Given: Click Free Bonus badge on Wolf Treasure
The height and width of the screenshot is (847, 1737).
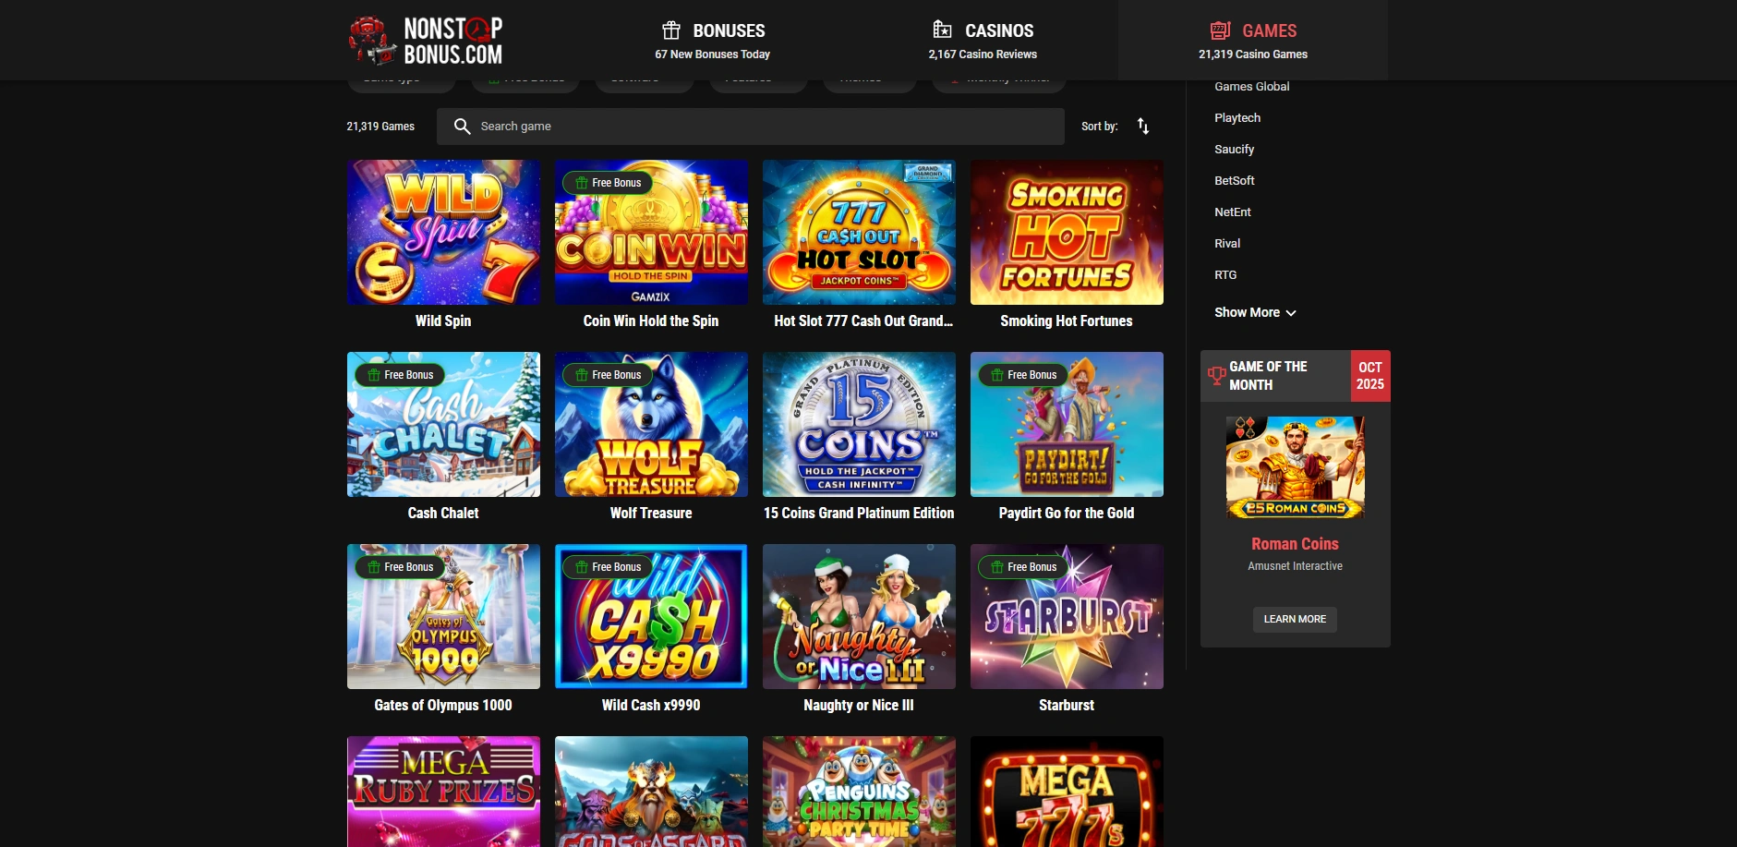Looking at the screenshot, I should 608,375.
